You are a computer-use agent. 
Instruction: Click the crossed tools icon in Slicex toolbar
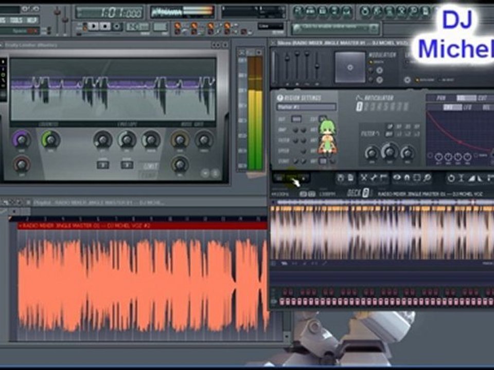pos(364,178)
